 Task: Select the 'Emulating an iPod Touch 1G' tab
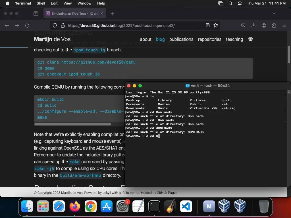click(75, 14)
